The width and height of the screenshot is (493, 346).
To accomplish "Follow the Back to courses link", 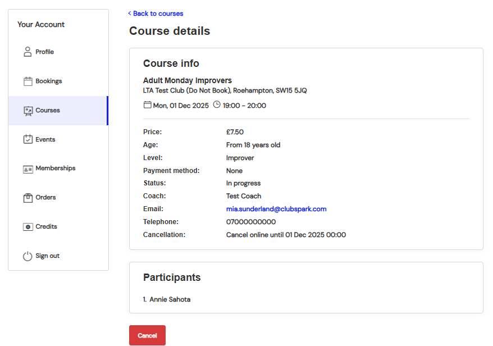I will pyautogui.click(x=156, y=13).
